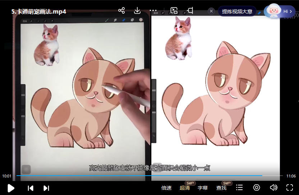Open the playlist list icon
This screenshot has width=299, height=195.
239,187
